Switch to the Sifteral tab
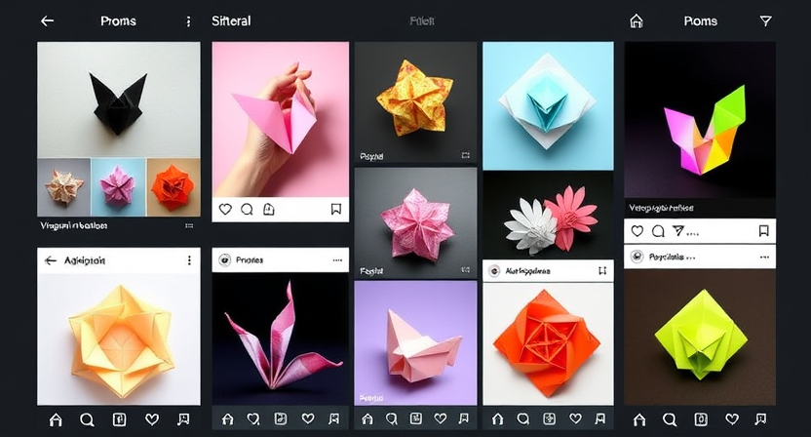Screen dimensions: 811x437 [231, 20]
